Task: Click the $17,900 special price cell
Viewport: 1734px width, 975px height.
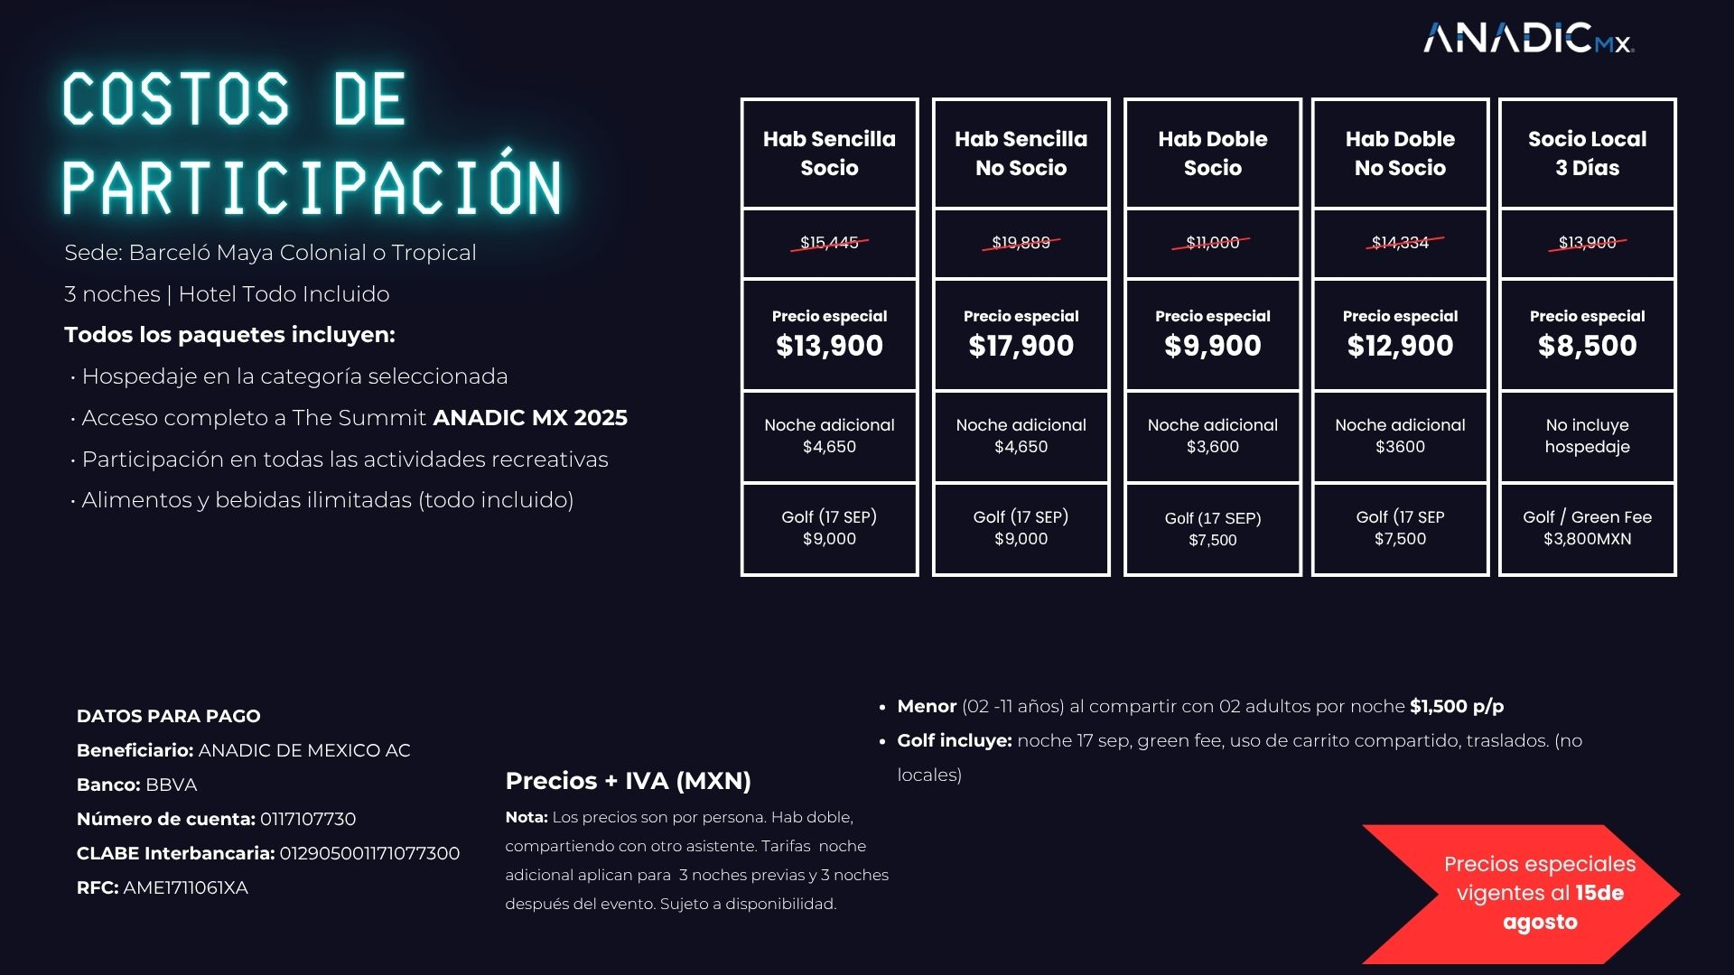Action: click(1021, 335)
